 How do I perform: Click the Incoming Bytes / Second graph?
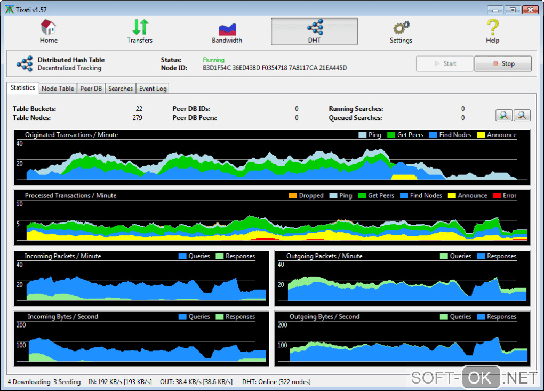141,339
